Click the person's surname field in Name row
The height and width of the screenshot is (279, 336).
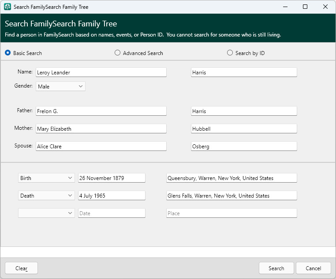[244, 72]
